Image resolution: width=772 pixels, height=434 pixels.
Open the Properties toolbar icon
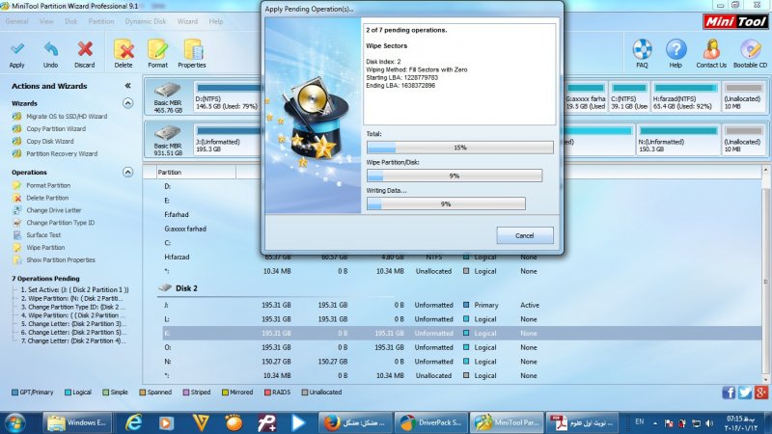pyautogui.click(x=192, y=49)
